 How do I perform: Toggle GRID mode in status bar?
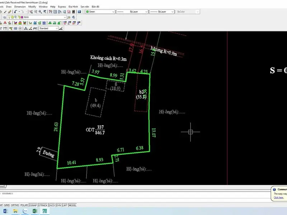pos(6,205)
